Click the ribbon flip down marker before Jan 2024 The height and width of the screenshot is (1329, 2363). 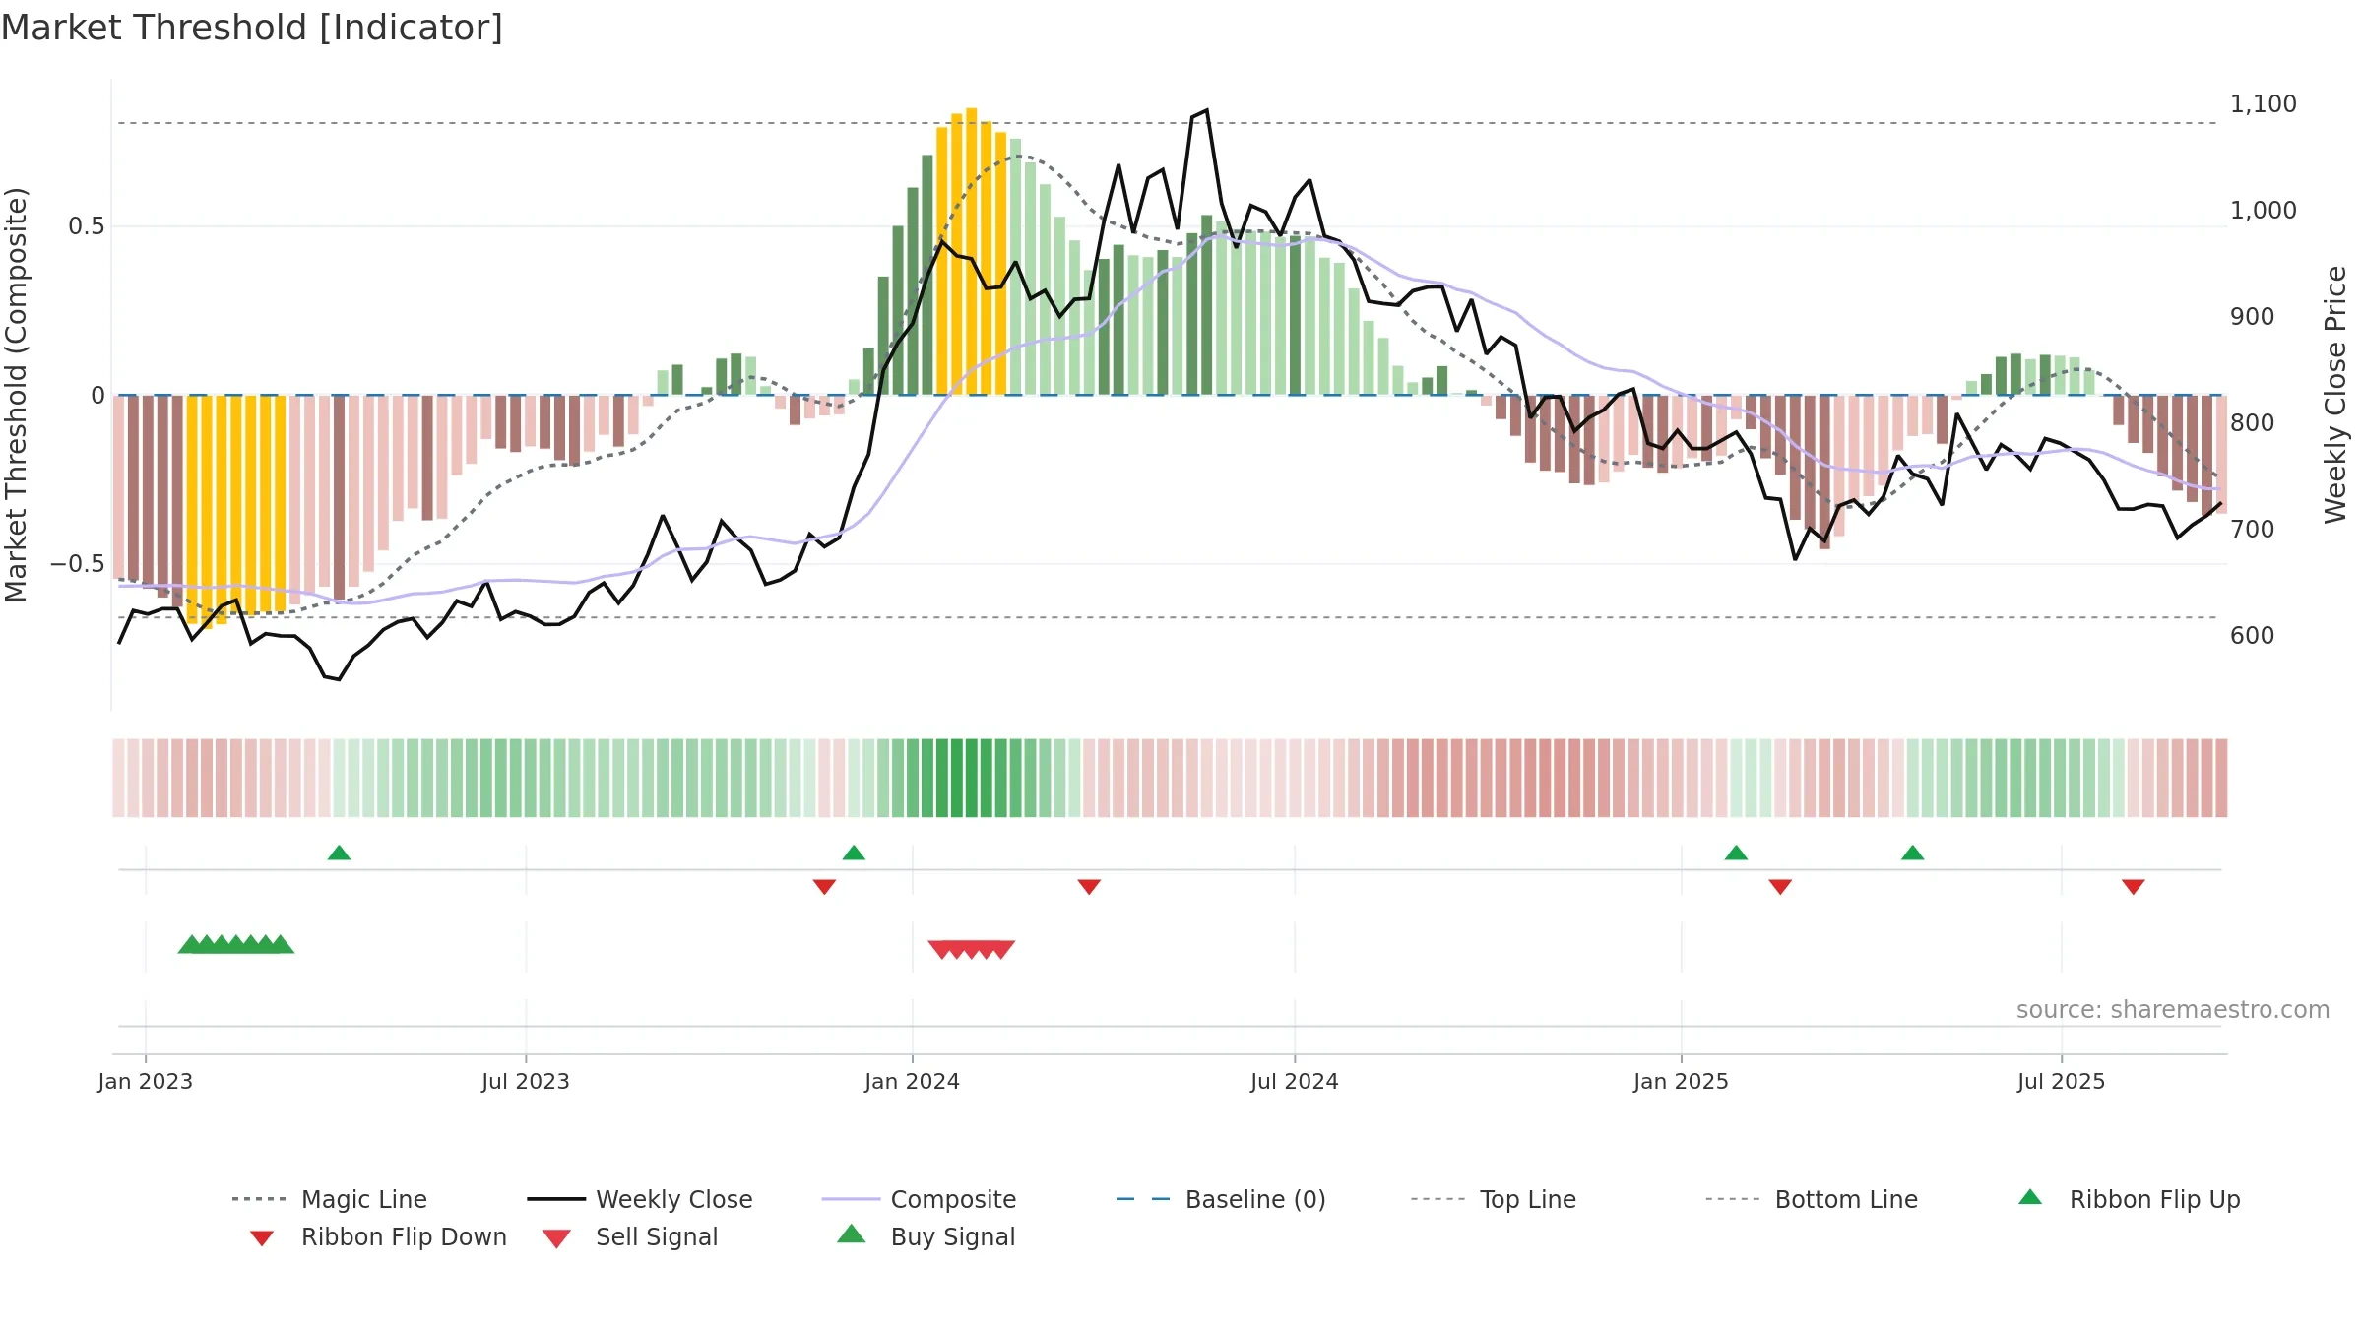click(824, 887)
